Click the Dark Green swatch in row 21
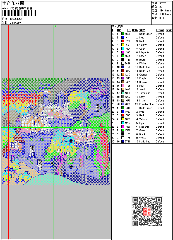Screen dimensions: 173x240 click(x=122, y=108)
